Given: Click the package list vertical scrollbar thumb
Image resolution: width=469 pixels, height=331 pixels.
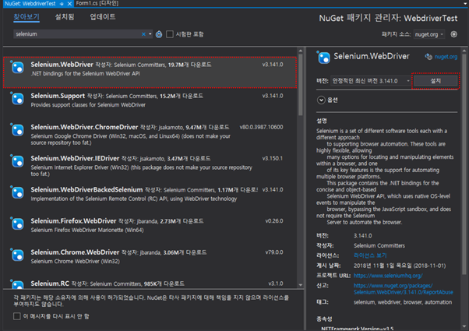Looking at the screenshot, I should [300, 85].
